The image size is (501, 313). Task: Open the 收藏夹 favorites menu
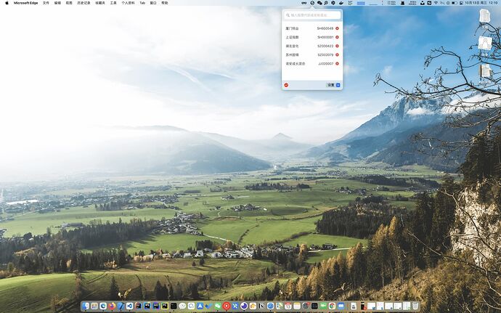click(100, 3)
